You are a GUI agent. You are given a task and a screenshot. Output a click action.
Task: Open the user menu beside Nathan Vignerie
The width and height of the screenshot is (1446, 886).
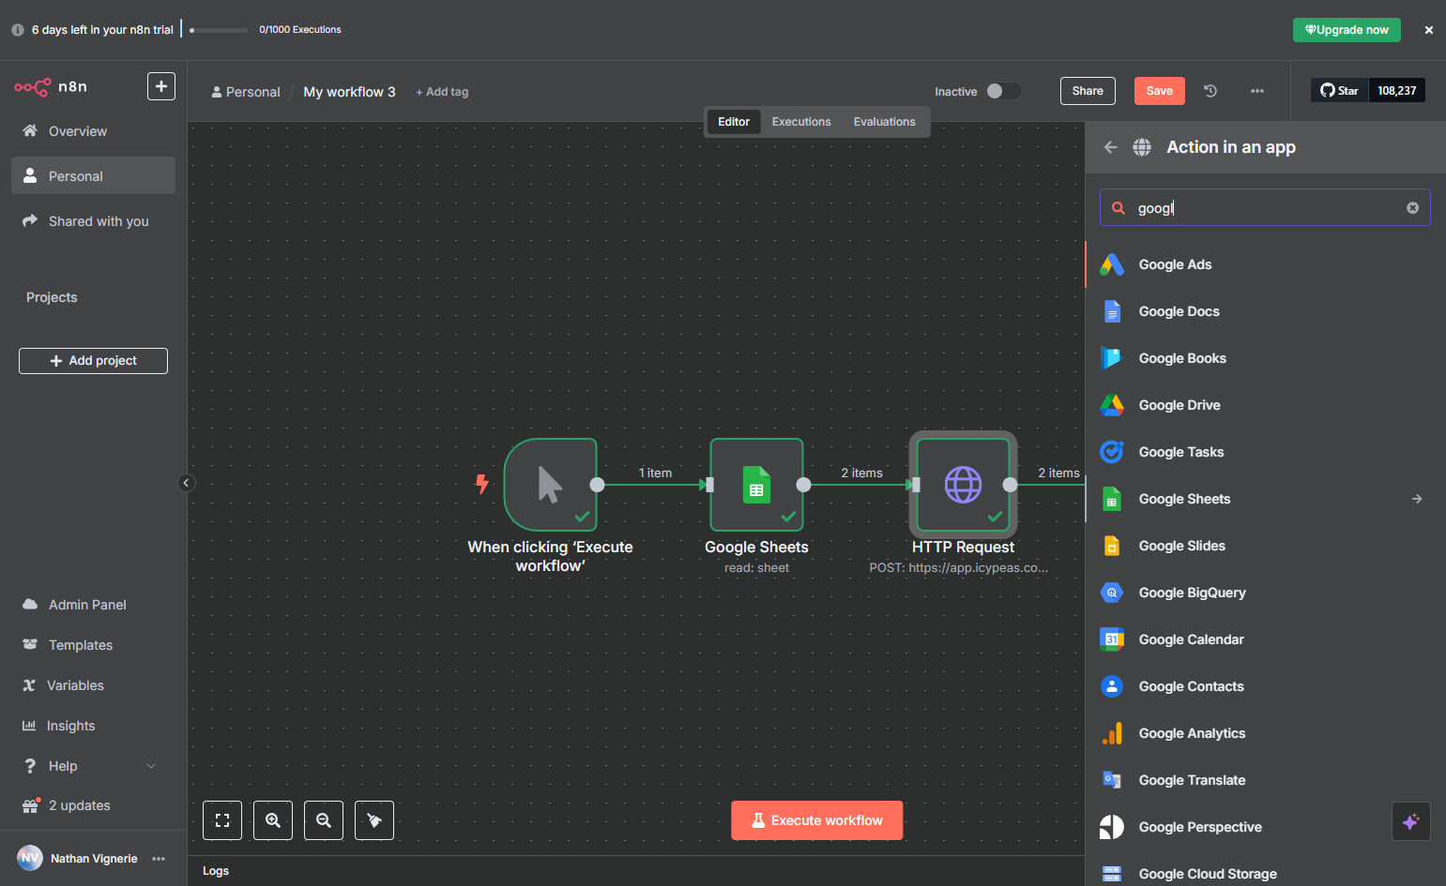click(x=159, y=859)
